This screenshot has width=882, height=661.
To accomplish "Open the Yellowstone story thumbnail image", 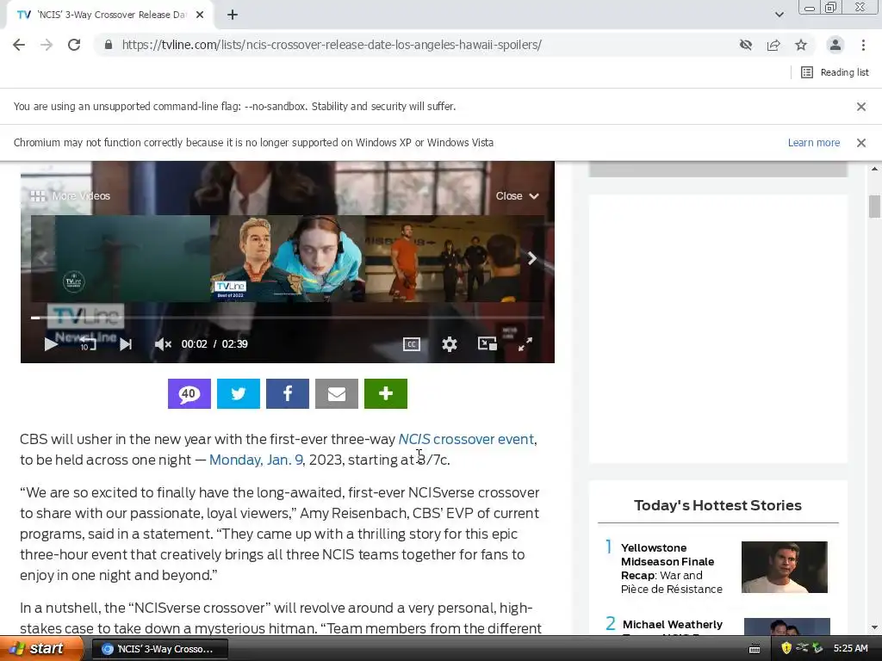I will click(784, 567).
